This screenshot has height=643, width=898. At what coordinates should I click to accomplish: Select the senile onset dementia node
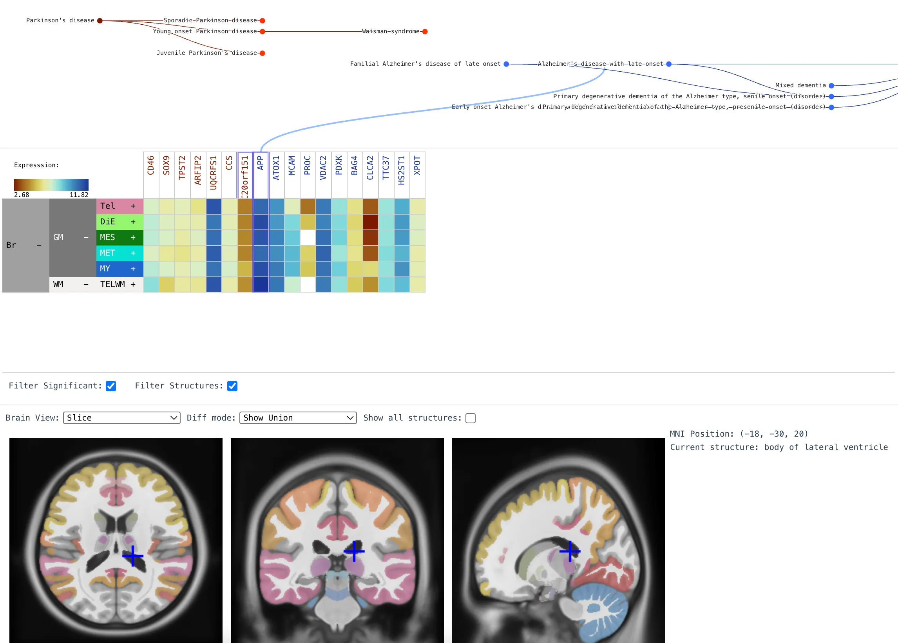(x=831, y=97)
